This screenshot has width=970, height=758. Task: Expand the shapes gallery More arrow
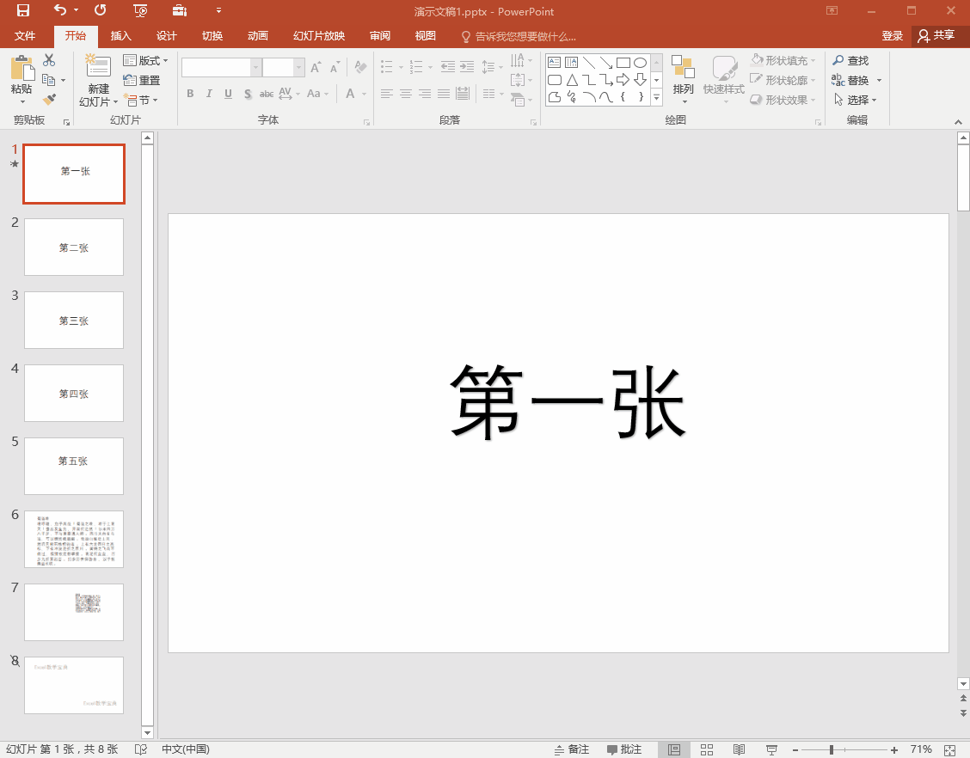pos(657,98)
